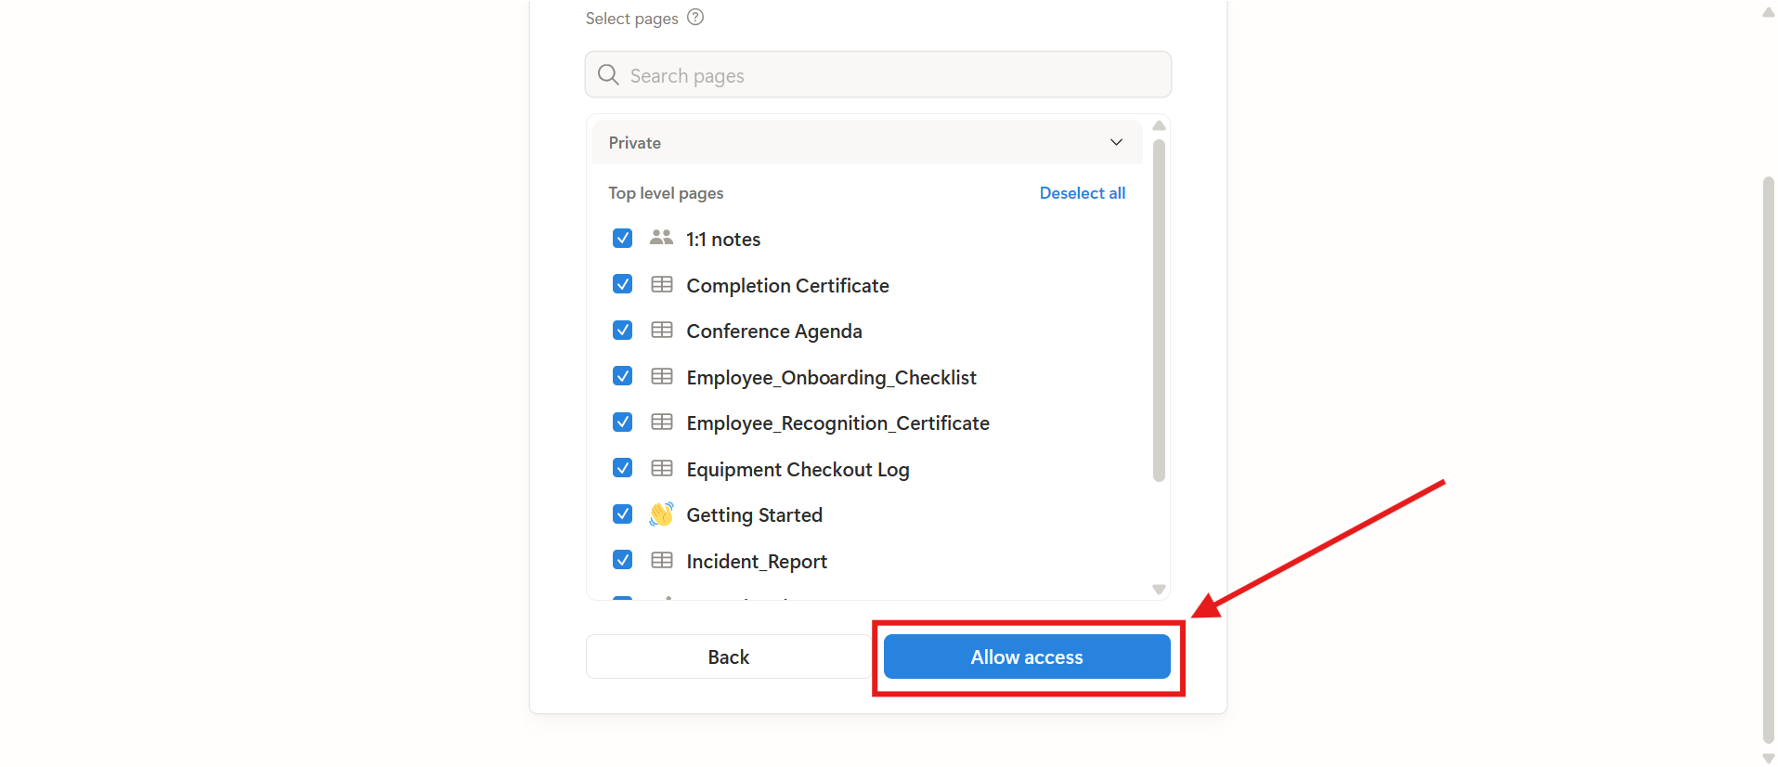This screenshot has width=1778, height=767.
Task: Select the Conference Agenda page label
Action: click(773, 331)
